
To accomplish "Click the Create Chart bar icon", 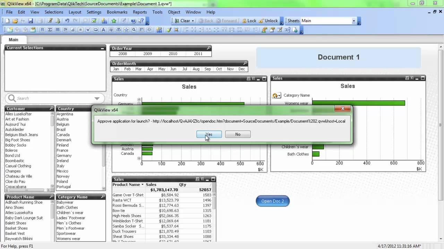I will [x=73, y=30].
